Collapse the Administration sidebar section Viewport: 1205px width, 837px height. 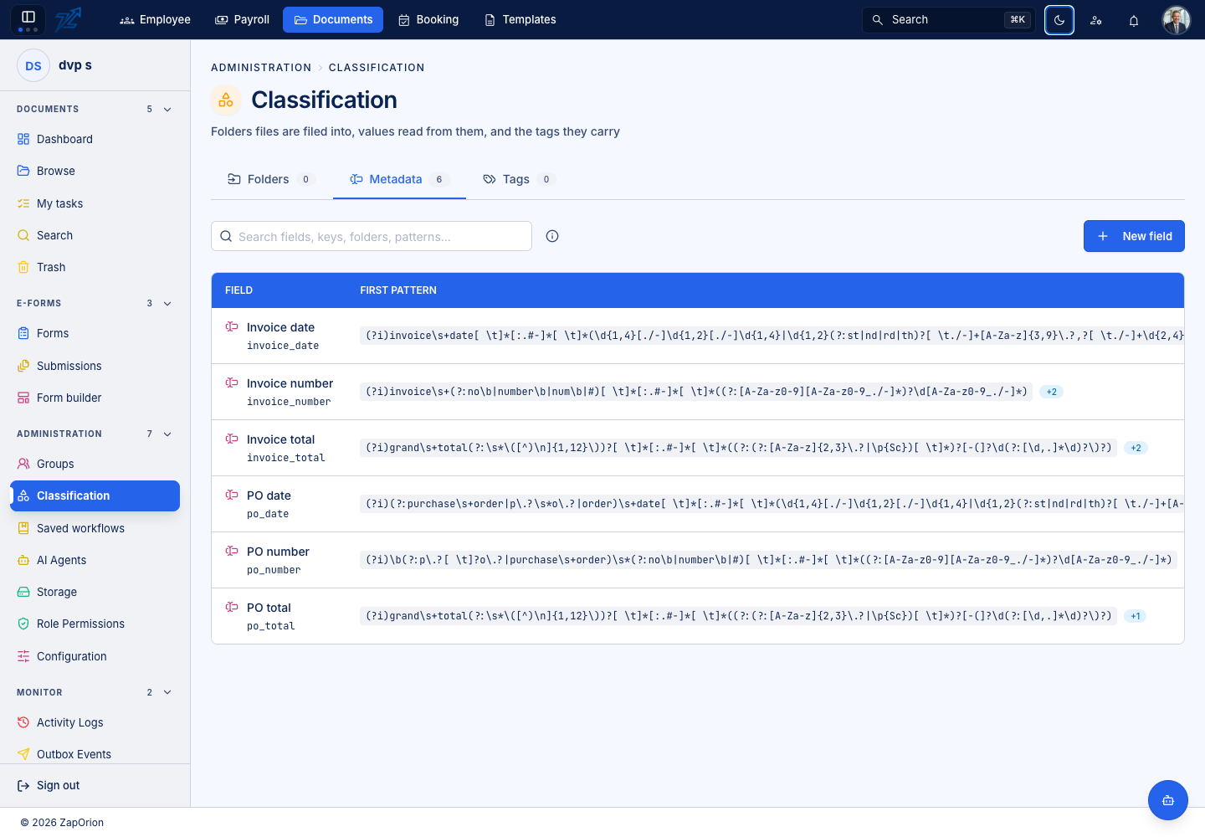click(x=167, y=434)
